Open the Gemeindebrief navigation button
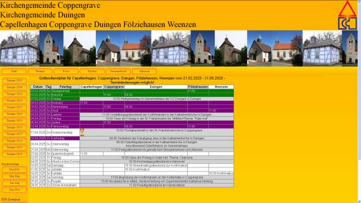The image size is (361, 203). coord(118,71)
